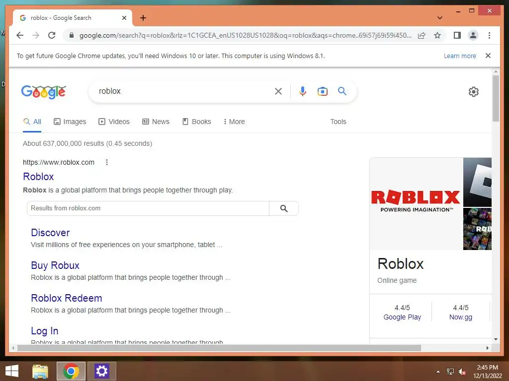Open Roblox Powering Imagination logo image
509x381 pixels.
coord(416,203)
